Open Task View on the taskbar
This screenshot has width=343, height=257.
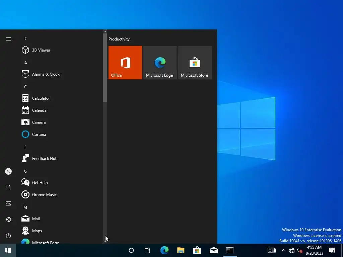click(147, 250)
